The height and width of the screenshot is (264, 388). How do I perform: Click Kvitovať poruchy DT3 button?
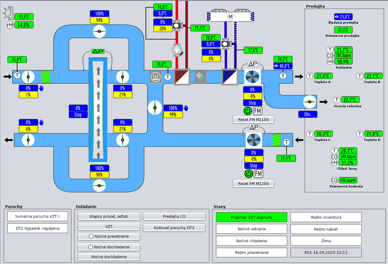174,228
